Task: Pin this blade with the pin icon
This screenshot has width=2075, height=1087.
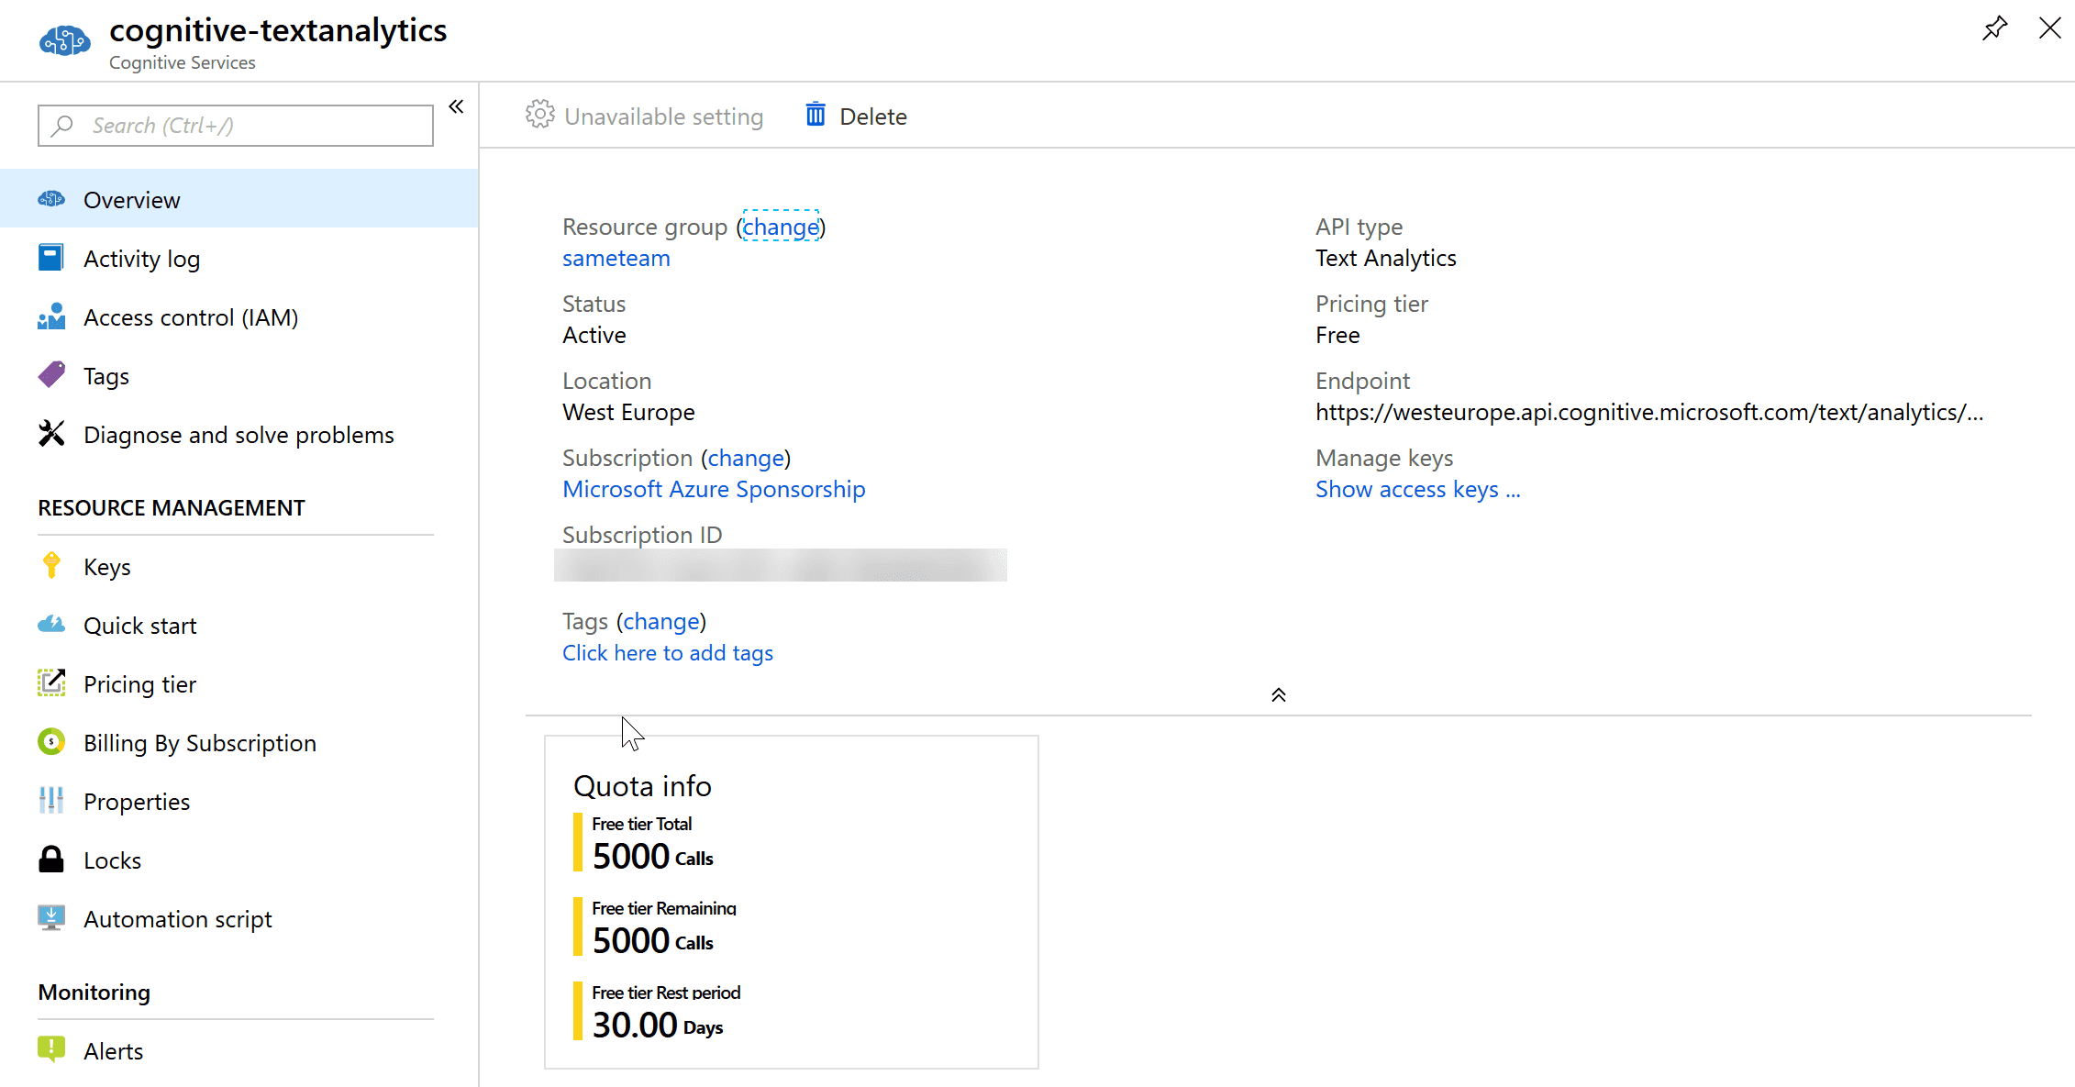Action: tap(1994, 28)
